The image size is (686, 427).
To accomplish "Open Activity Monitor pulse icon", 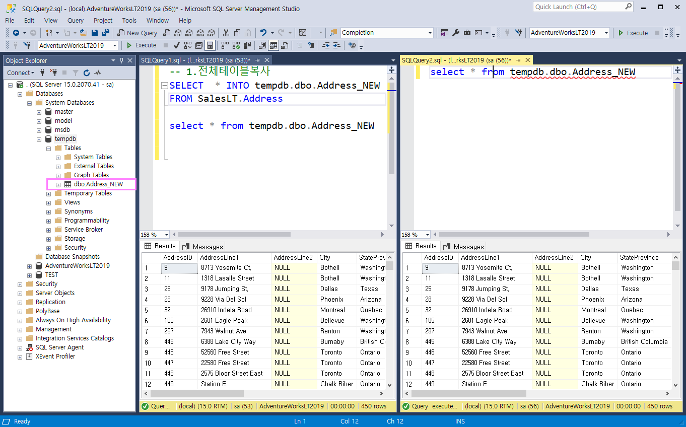I will 97,73.
